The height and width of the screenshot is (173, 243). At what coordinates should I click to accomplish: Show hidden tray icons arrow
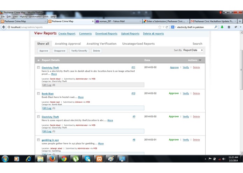206,159
